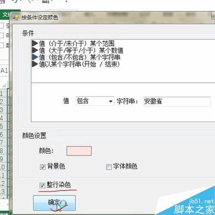Click the dialog title bar app icon
Image resolution: width=215 pixels, height=215 pixels.
tap(16, 18)
